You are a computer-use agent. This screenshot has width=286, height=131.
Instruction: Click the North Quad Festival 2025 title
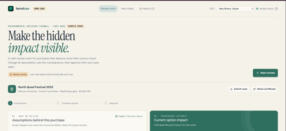36,87
